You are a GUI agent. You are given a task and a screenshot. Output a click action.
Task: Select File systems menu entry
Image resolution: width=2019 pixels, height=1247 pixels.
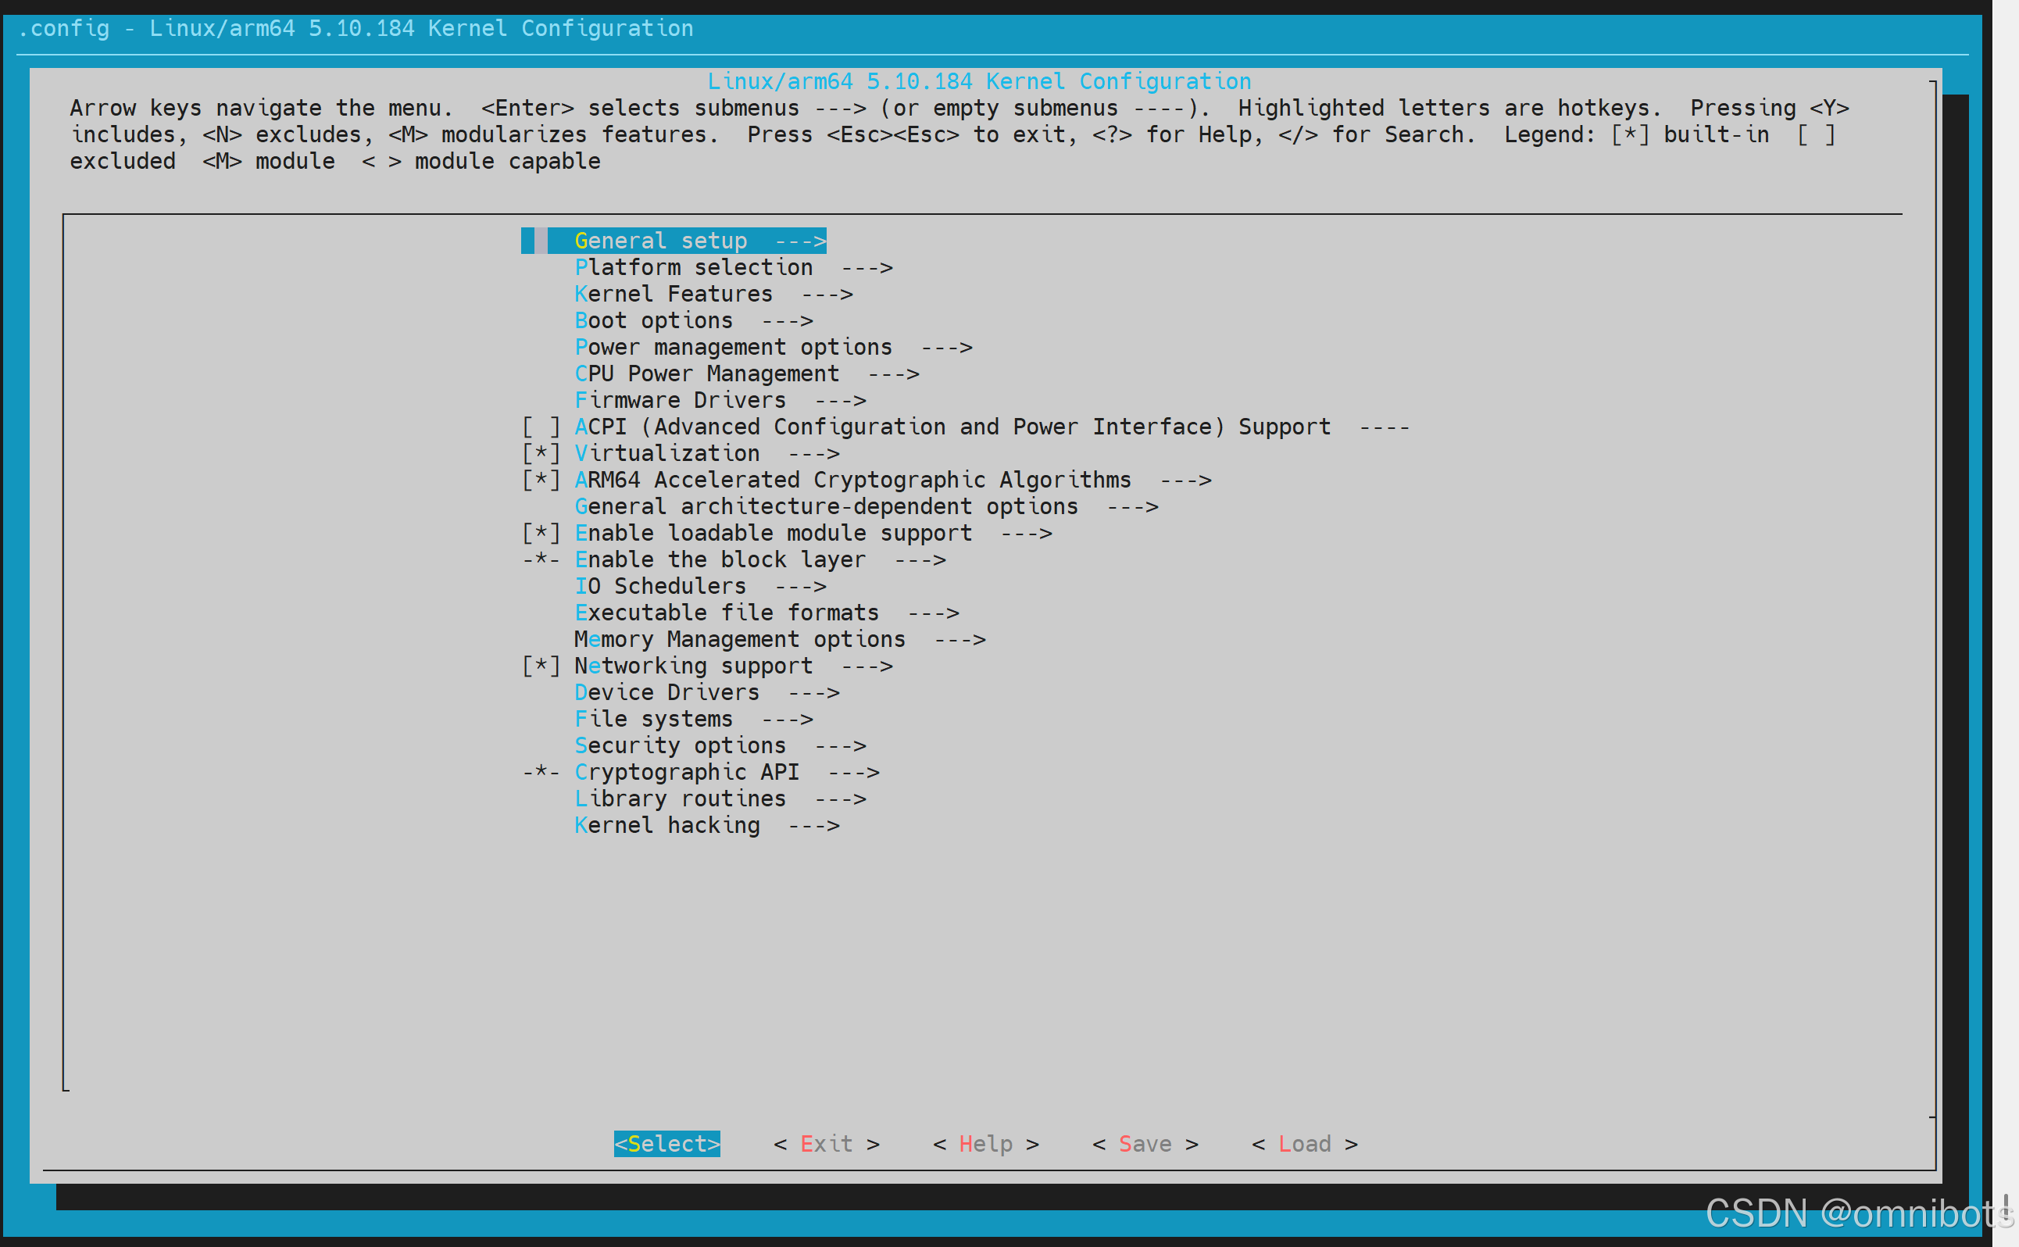pos(653,719)
